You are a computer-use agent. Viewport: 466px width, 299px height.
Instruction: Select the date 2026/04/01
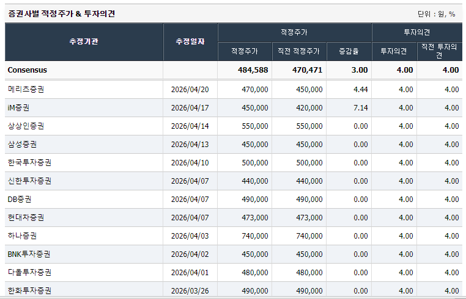[x=190, y=273]
